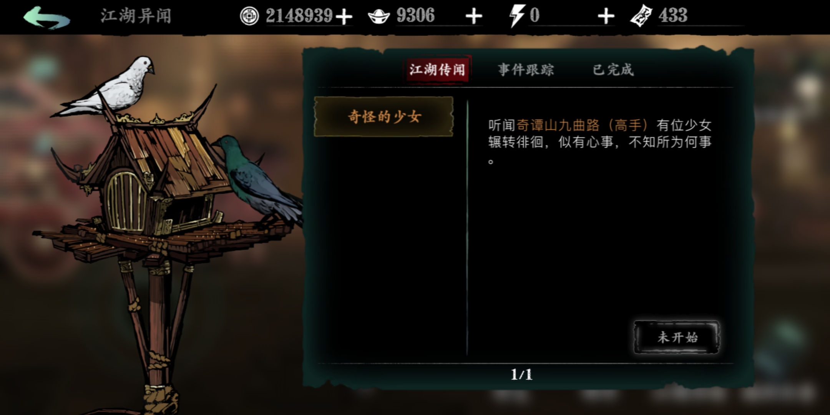Click the lightning energy icon

(x=517, y=16)
